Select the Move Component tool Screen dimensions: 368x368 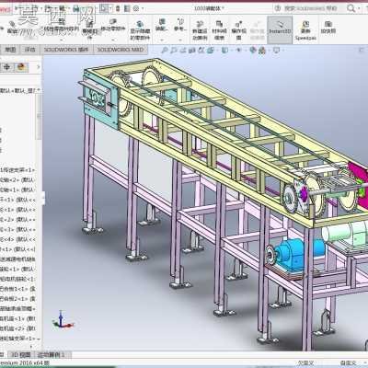[113, 26]
